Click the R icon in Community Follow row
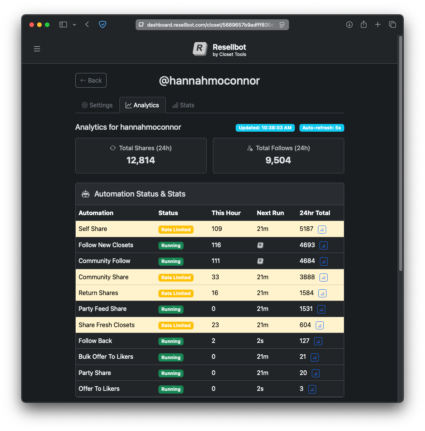 (260, 261)
